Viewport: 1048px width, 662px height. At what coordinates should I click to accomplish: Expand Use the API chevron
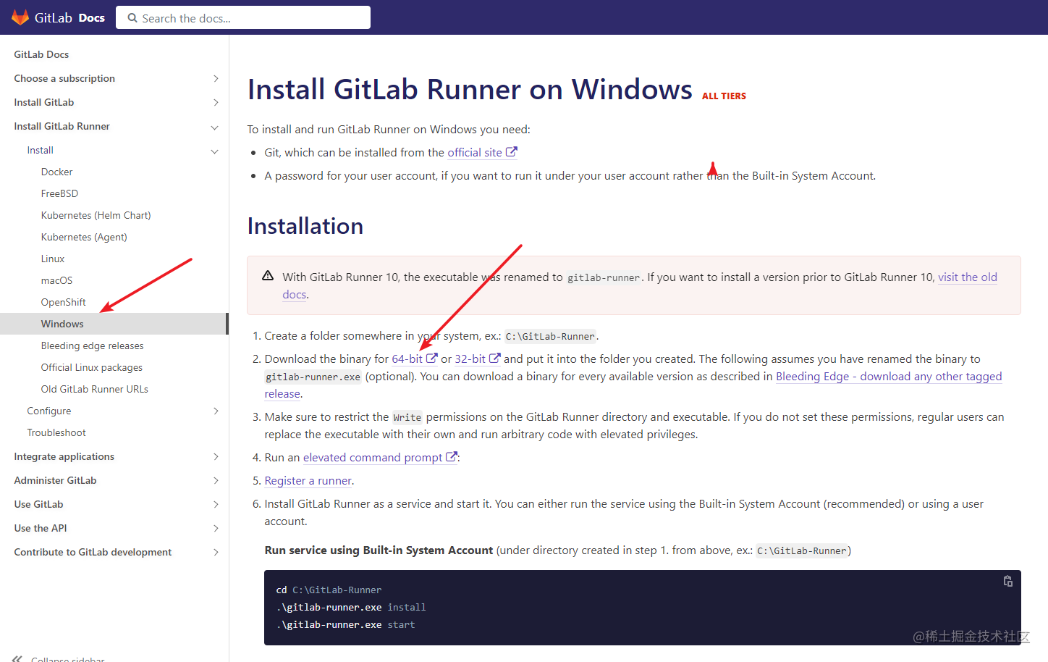coord(215,528)
